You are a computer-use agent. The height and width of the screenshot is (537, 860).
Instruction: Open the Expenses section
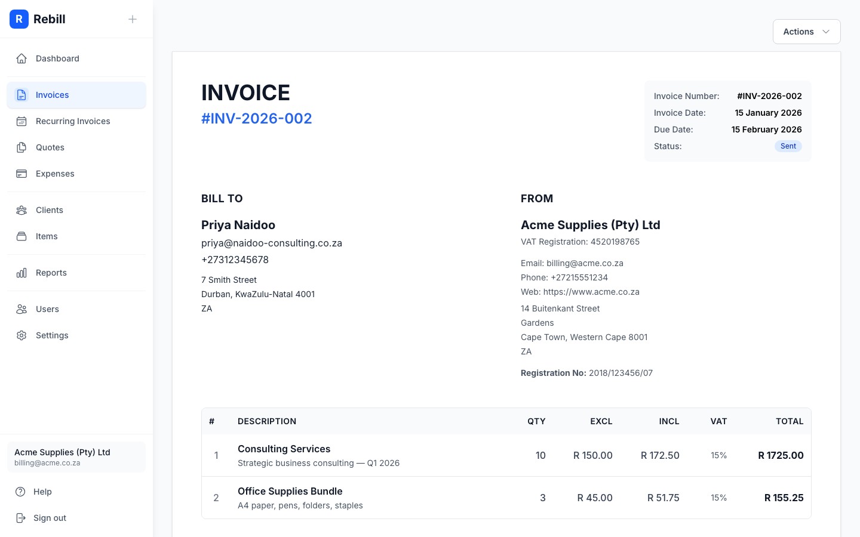pos(54,174)
